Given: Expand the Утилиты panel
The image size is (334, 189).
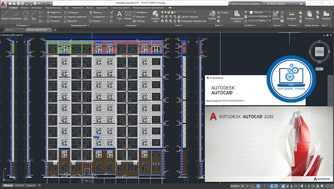Looking at the screenshot, I should point(294,26).
